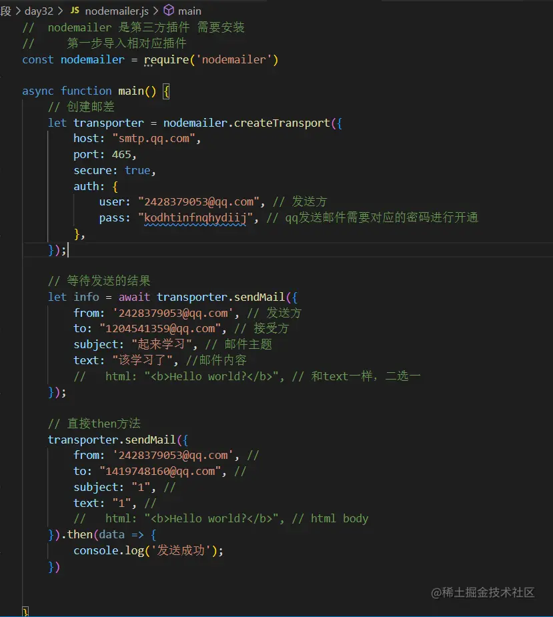Click the secure: true value

coord(138,170)
